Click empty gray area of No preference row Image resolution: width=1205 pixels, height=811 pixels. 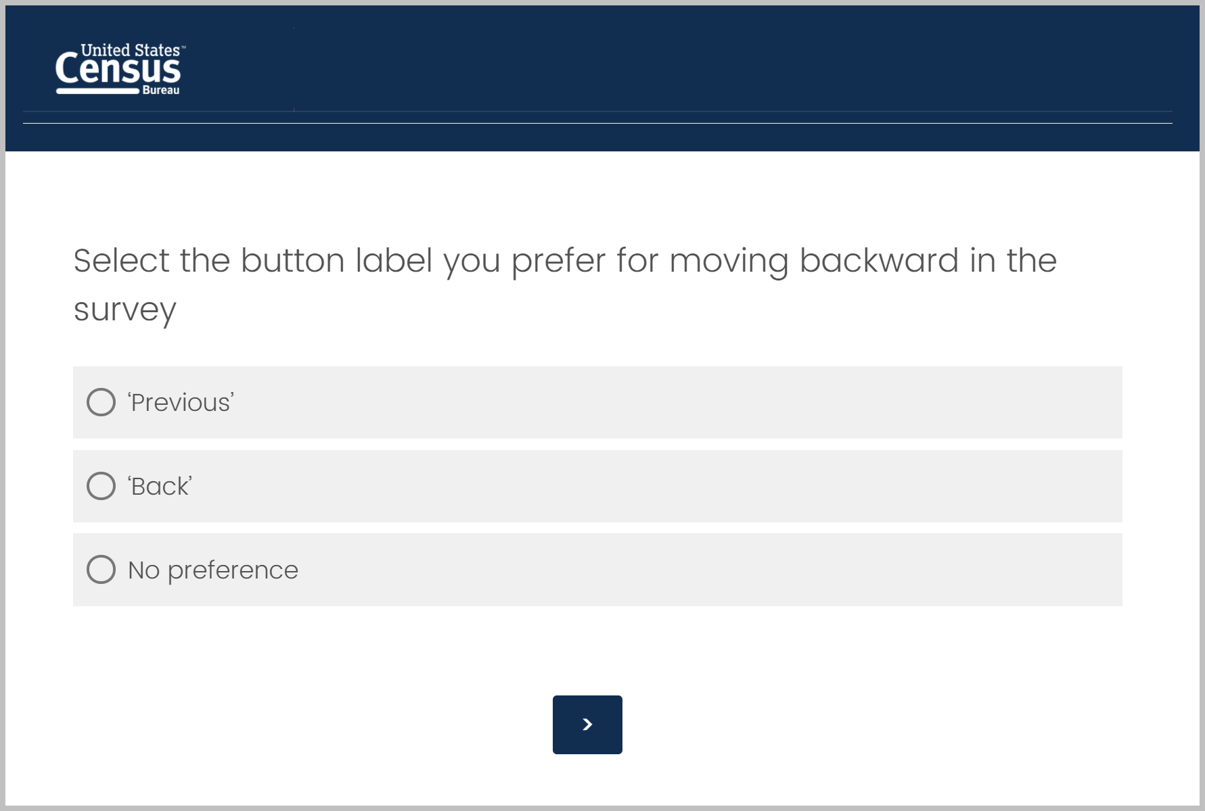tap(677, 570)
